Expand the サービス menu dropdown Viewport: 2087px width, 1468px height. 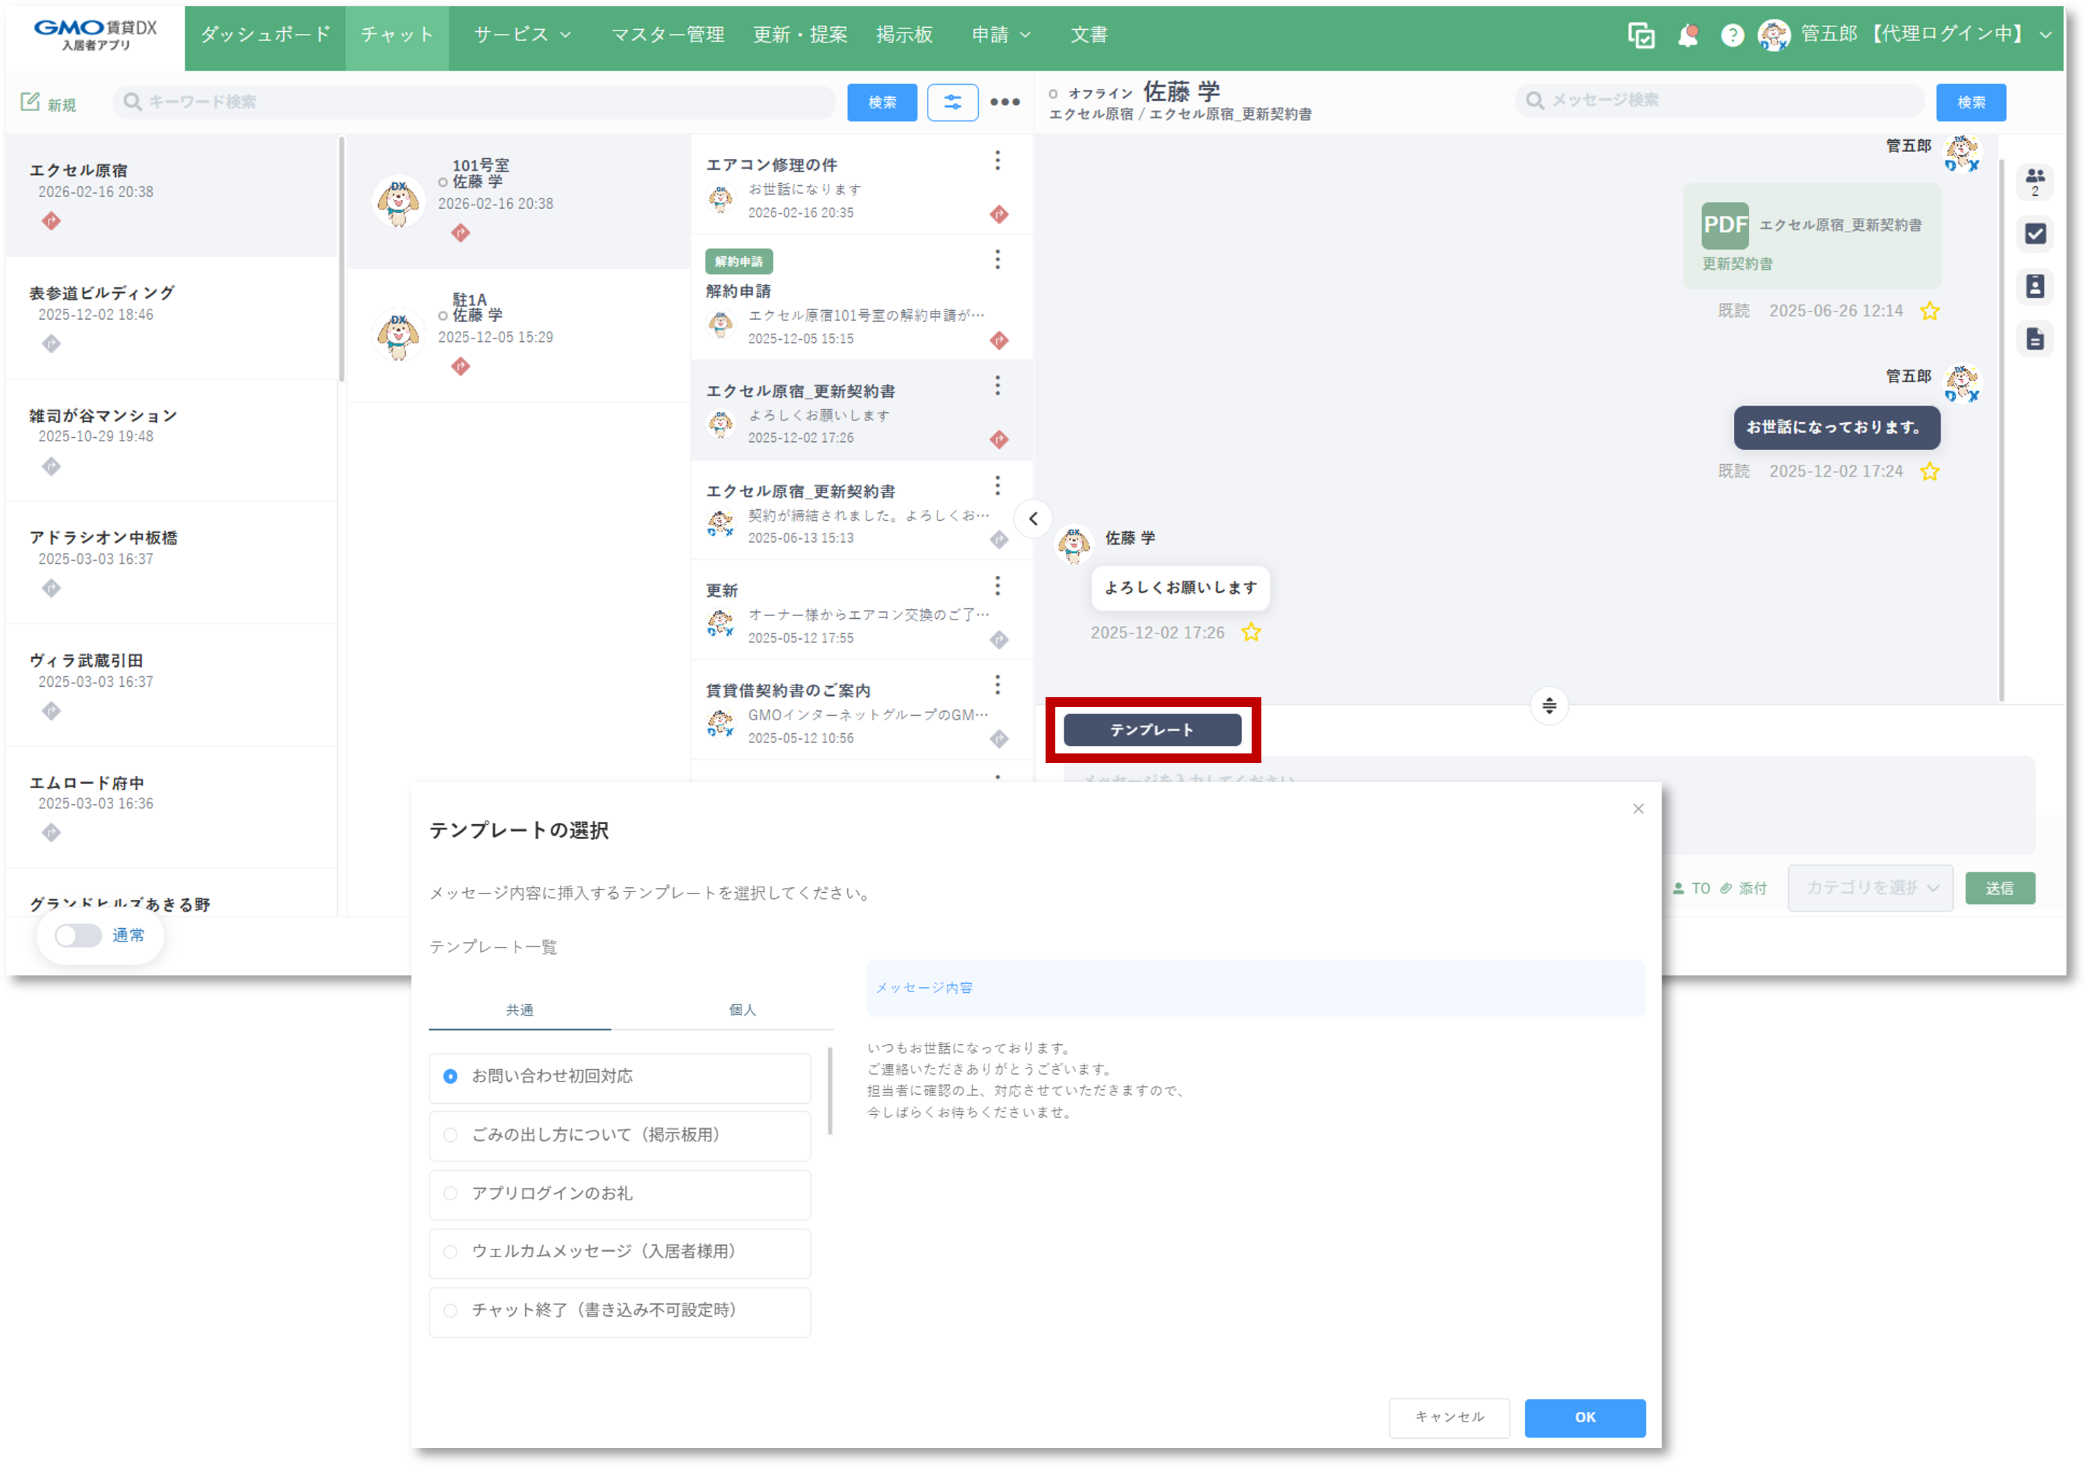(522, 35)
